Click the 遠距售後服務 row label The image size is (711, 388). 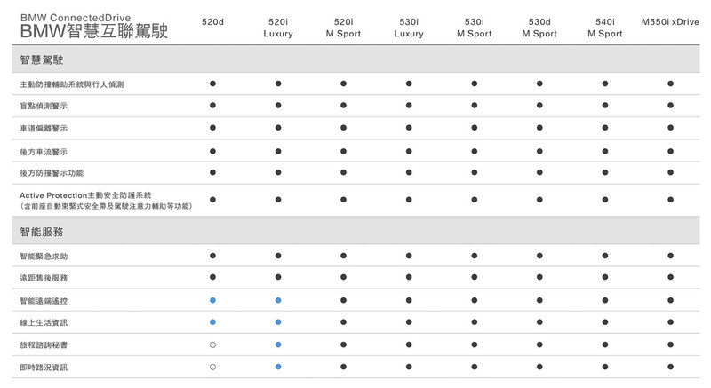[x=44, y=278]
